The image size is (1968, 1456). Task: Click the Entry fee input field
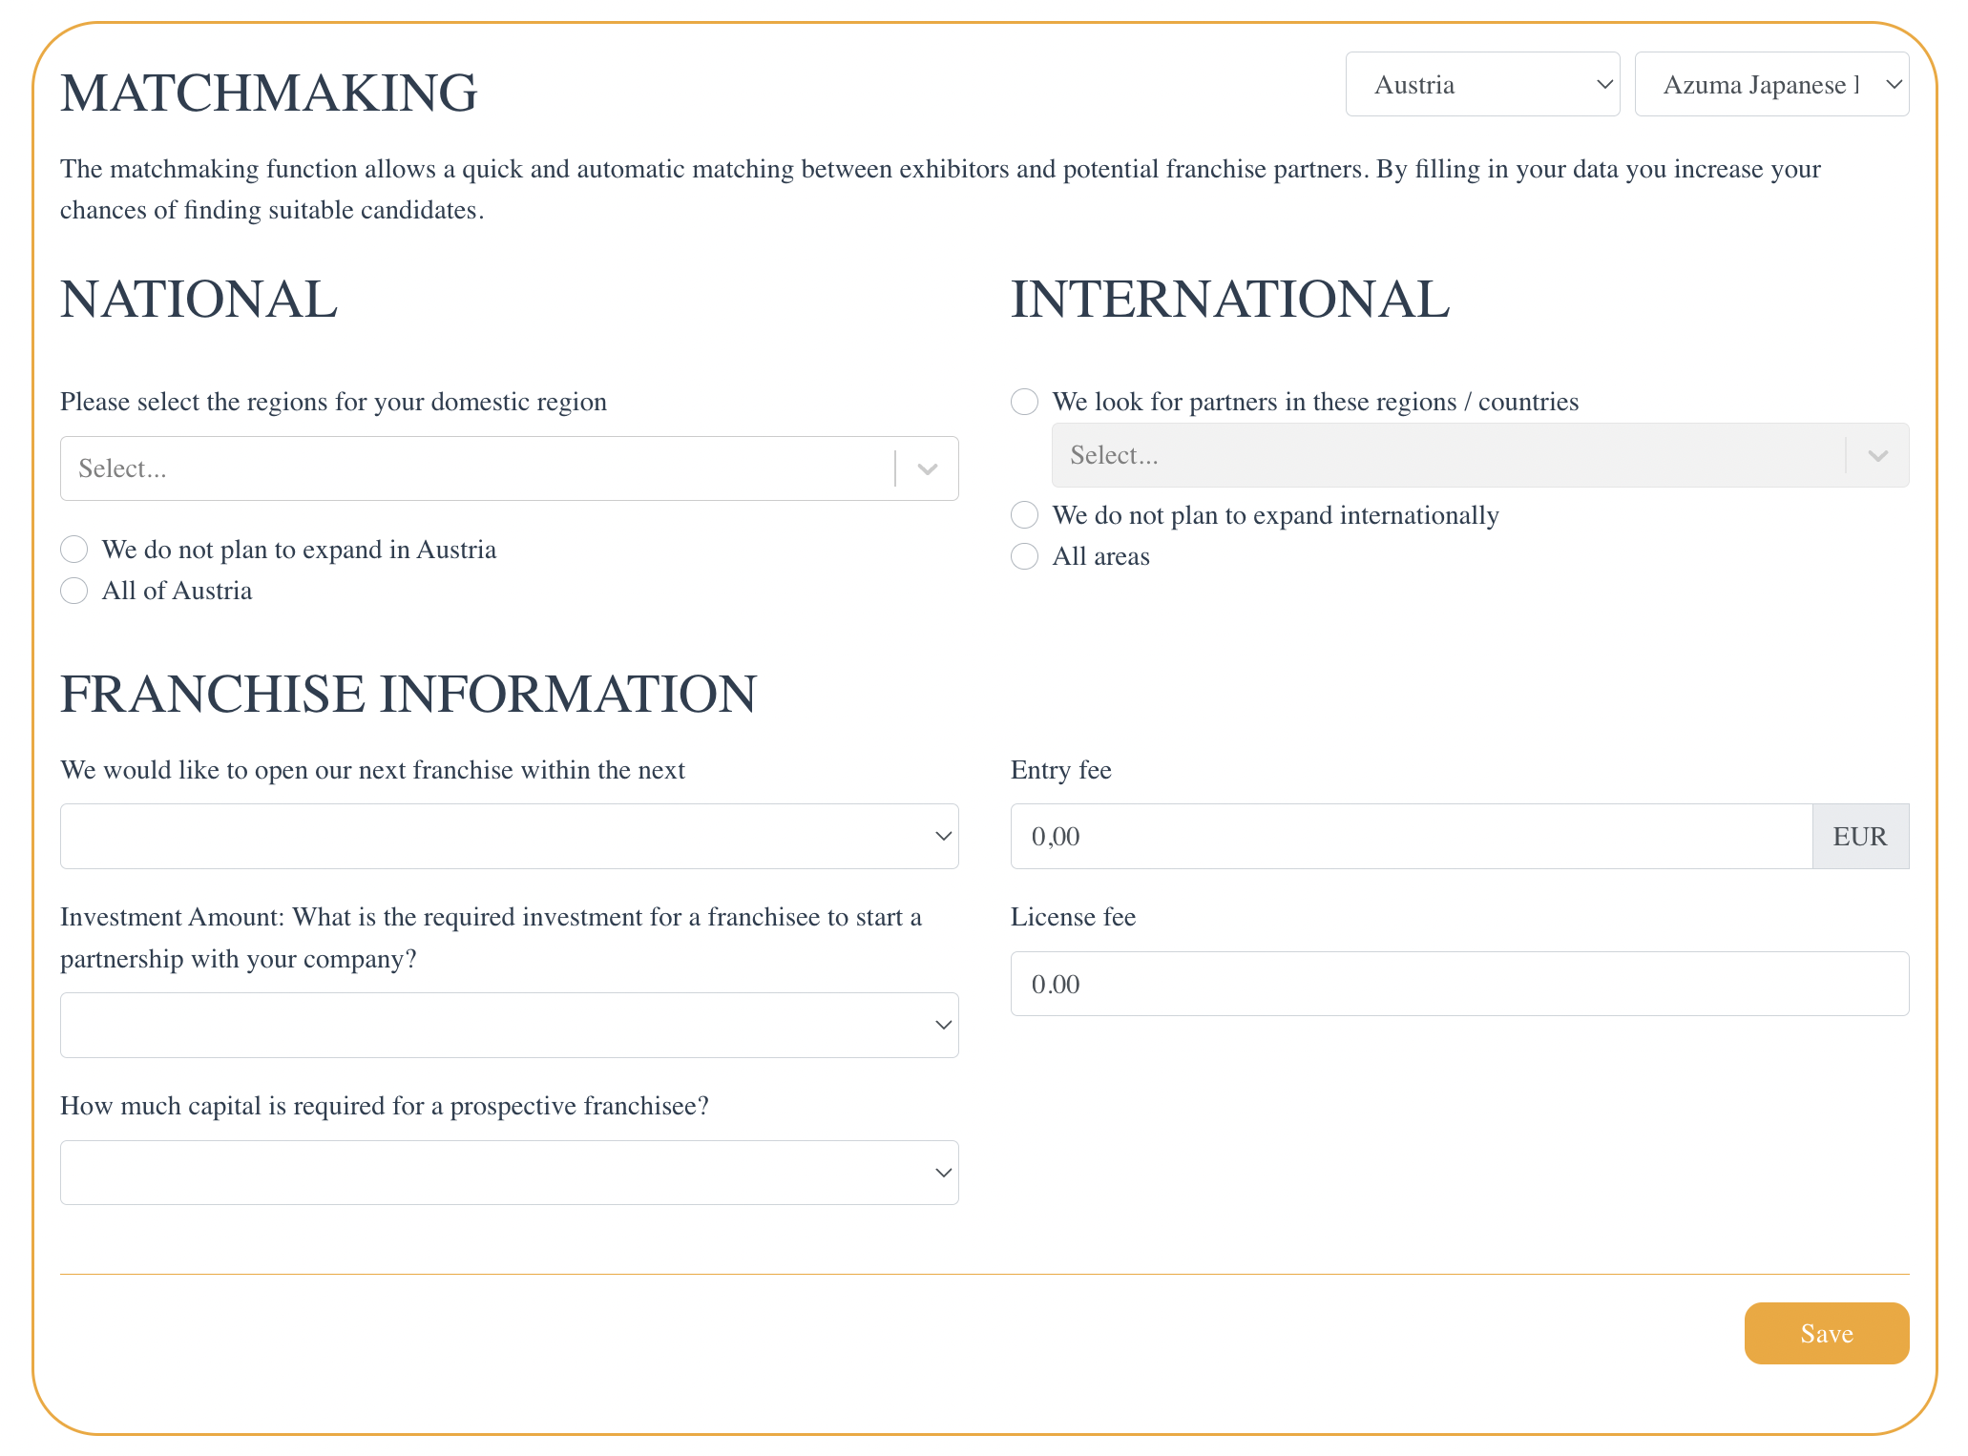pos(1411,836)
